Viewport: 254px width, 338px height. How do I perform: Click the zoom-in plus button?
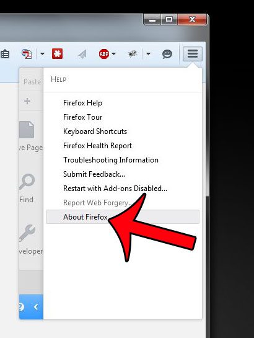(x=27, y=101)
